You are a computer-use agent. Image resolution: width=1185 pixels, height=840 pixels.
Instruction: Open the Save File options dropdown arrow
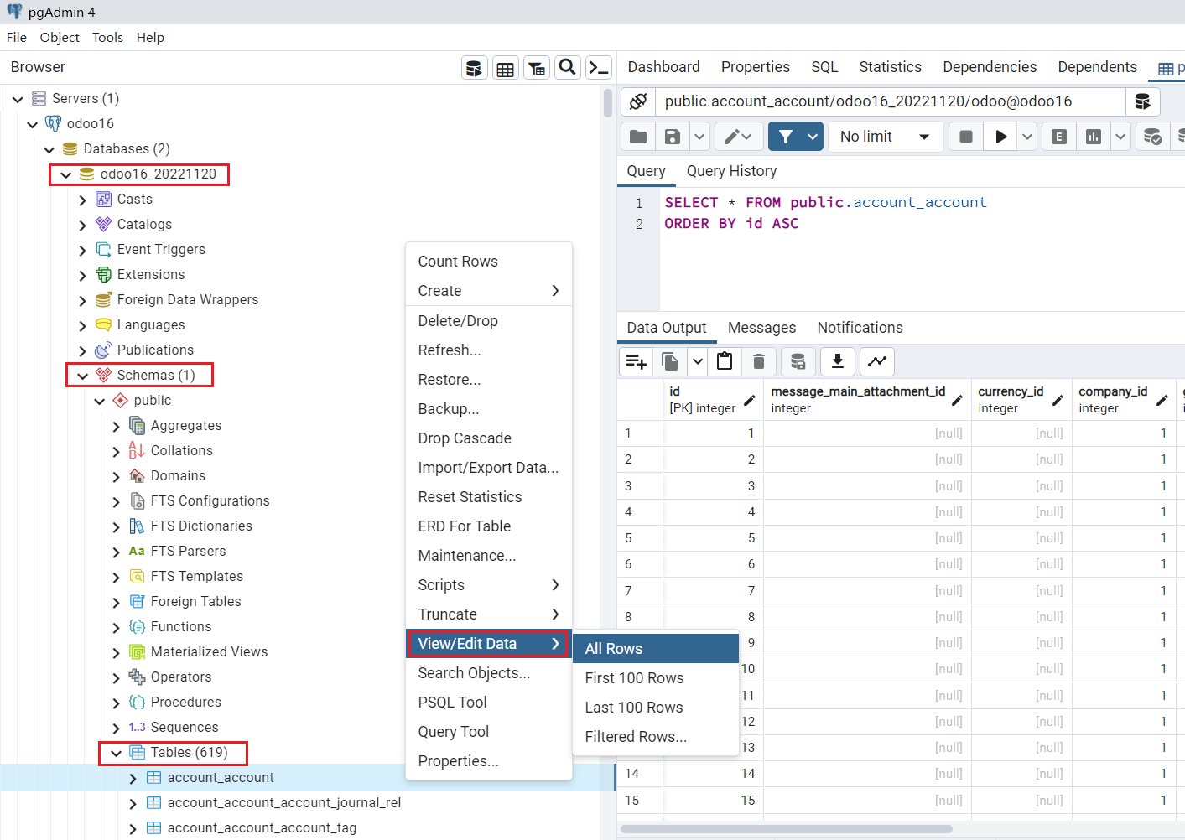click(x=699, y=137)
